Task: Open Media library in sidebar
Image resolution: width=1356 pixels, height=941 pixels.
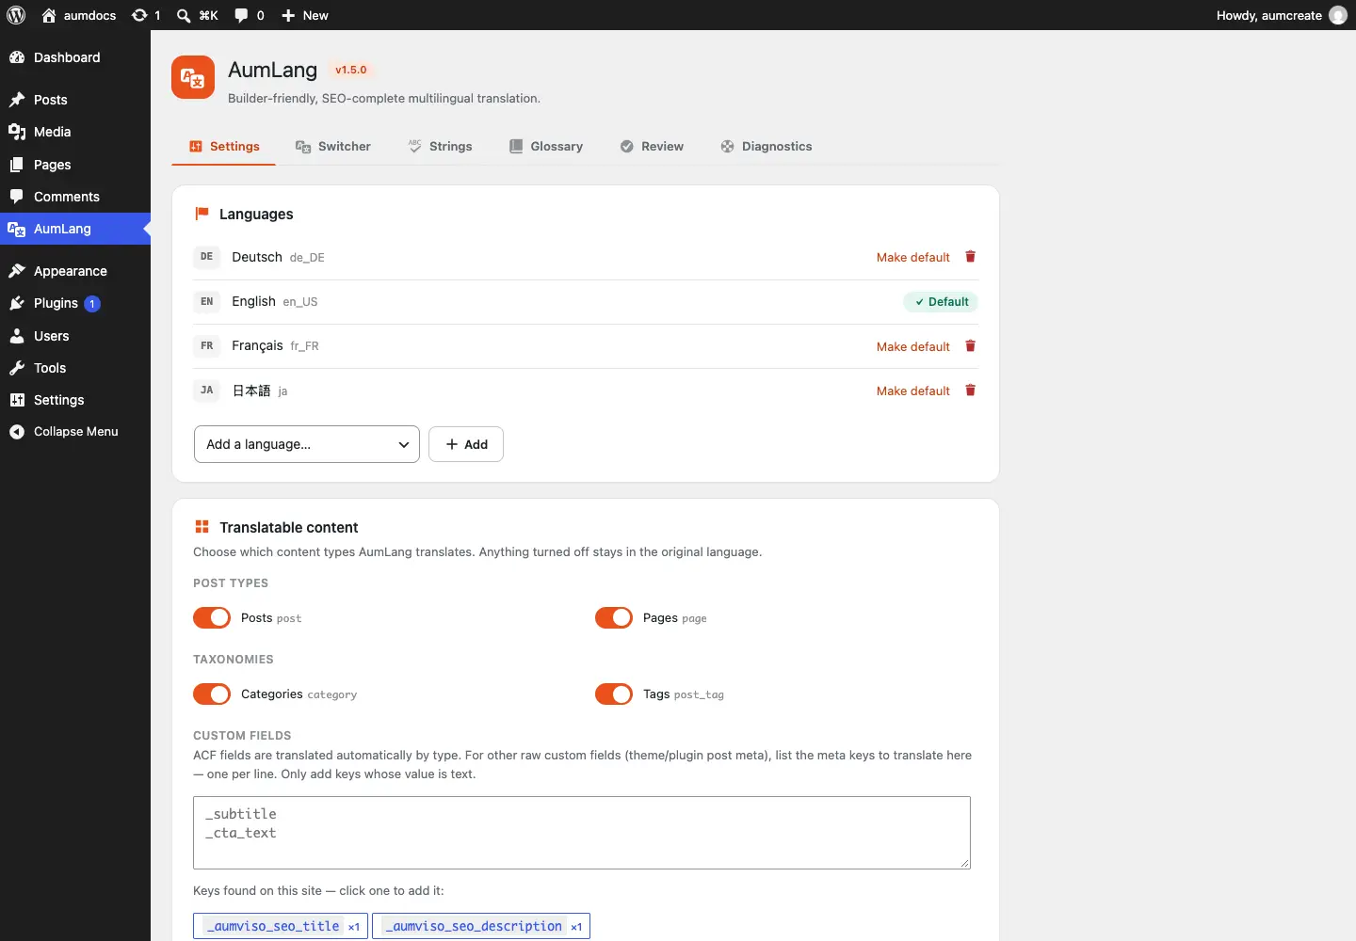Action: (75, 132)
